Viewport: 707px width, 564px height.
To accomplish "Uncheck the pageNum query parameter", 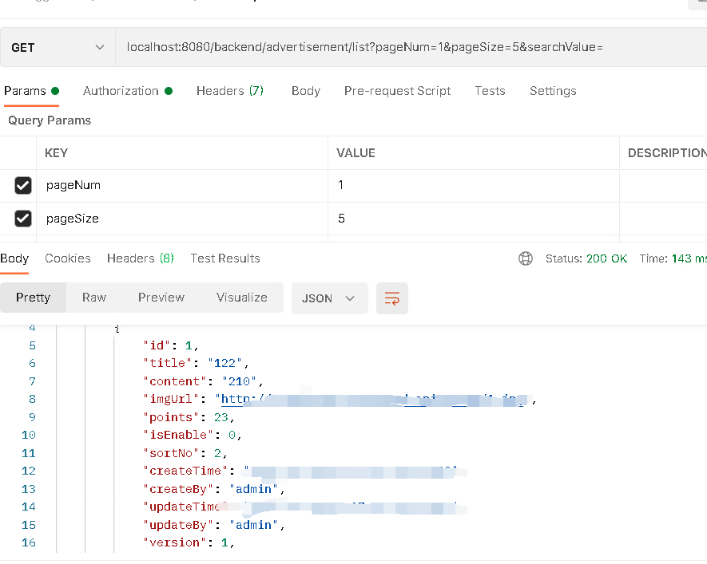I will [22, 185].
